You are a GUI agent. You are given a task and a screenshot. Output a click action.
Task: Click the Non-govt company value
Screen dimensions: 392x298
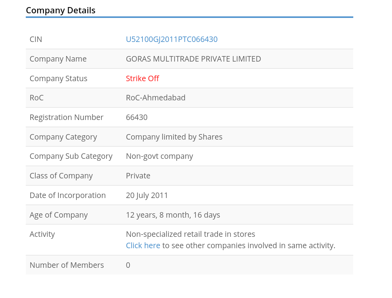point(159,156)
